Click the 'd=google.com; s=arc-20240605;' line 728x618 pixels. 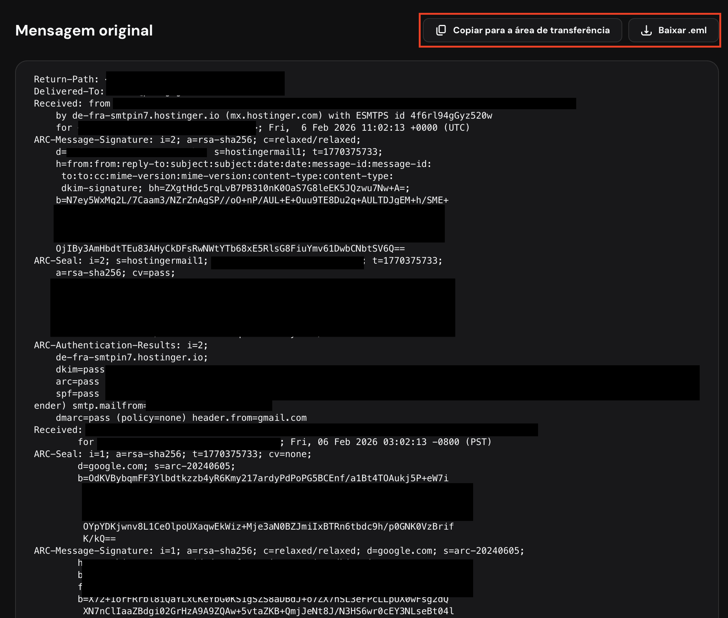point(156,466)
